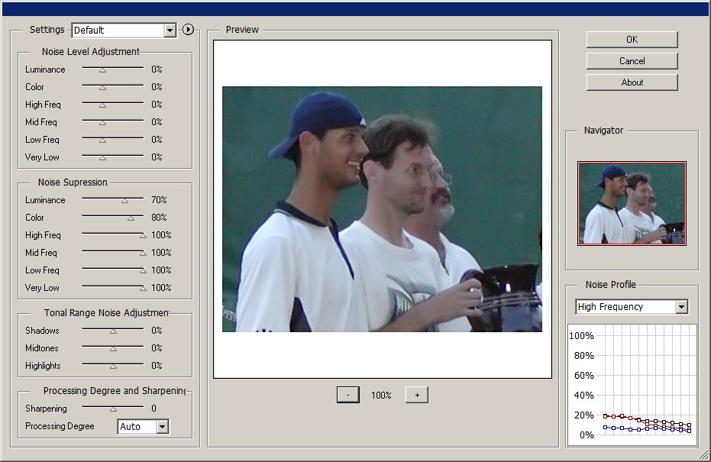Grab the window resize grip corner
Image resolution: width=711 pixels, height=462 pixels.
(x=704, y=455)
